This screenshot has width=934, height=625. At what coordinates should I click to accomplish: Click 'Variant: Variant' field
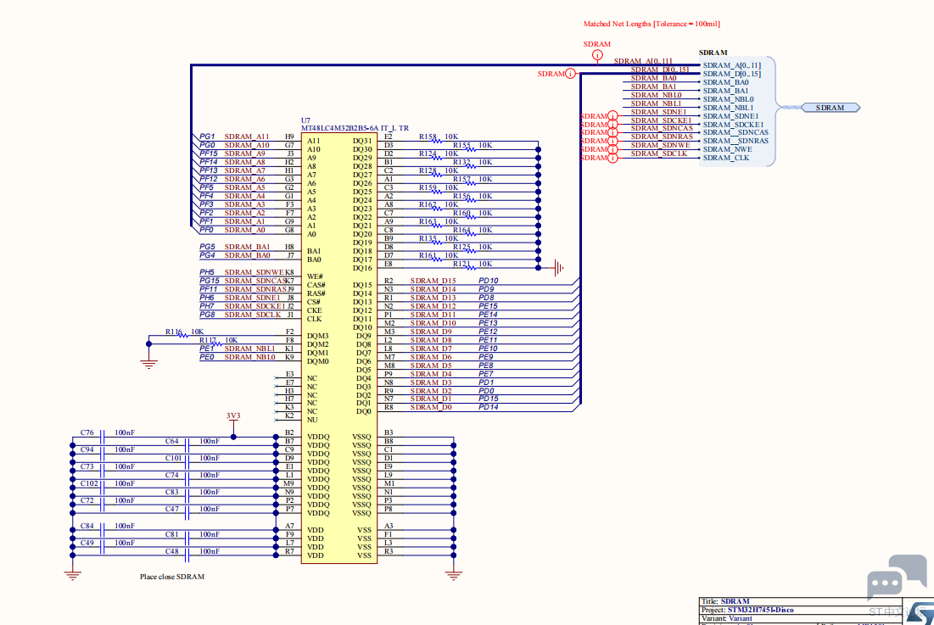(727, 618)
